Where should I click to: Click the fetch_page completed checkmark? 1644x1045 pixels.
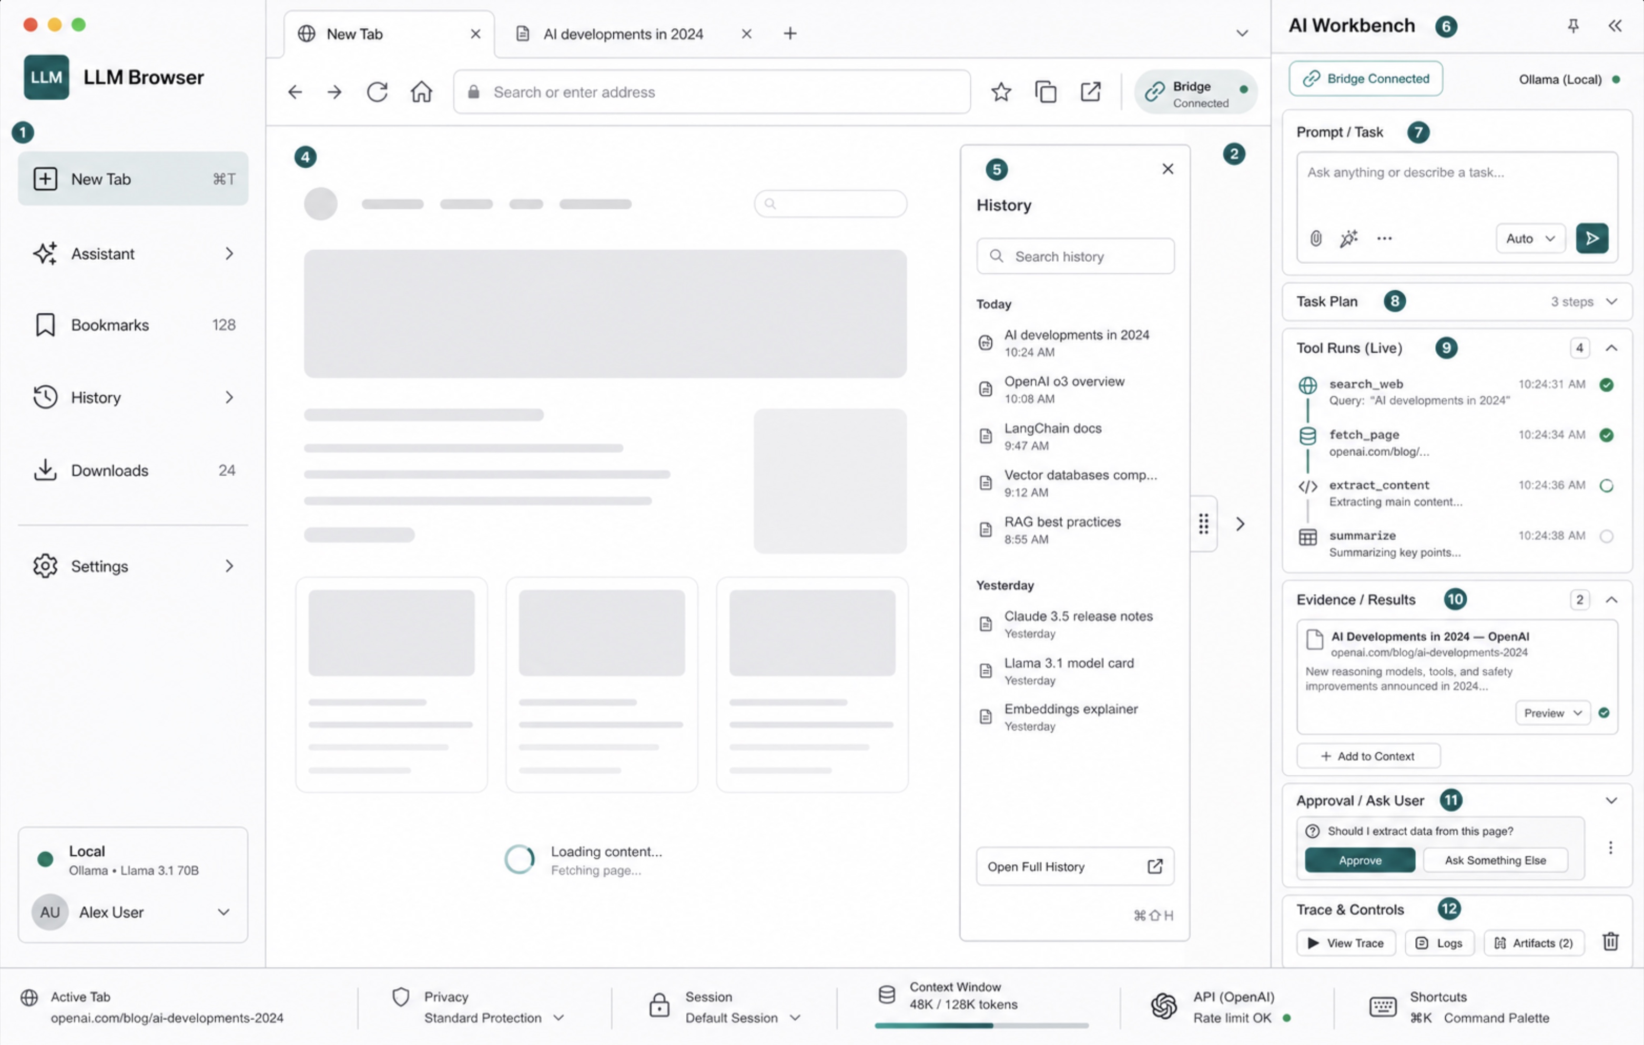pyautogui.click(x=1606, y=435)
